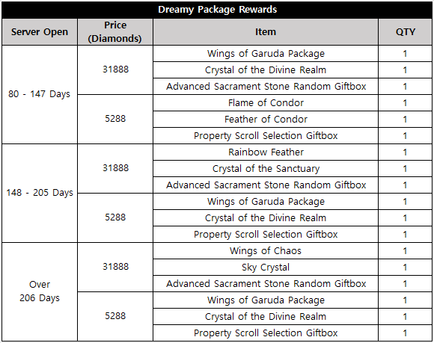Select 5288 price for Over 206 Days

[x=115, y=316]
